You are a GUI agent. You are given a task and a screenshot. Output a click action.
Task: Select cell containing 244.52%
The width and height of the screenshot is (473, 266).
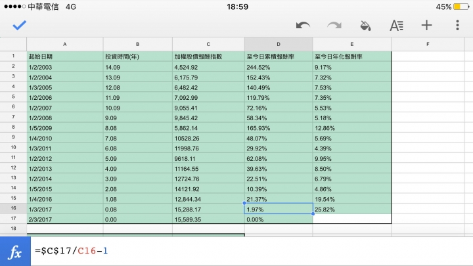pyautogui.click(x=279, y=67)
